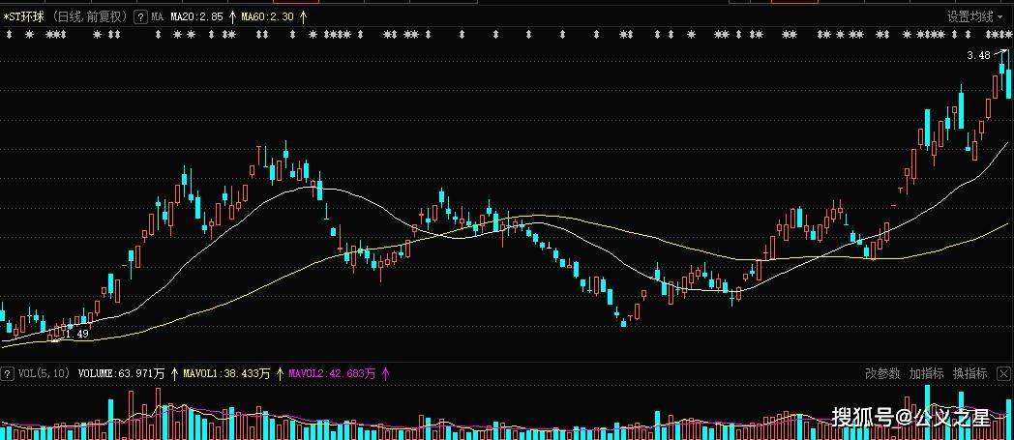The height and width of the screenshot is (440, 1014).
Task: Select the MA indicator label
Action: coord(157,17)
